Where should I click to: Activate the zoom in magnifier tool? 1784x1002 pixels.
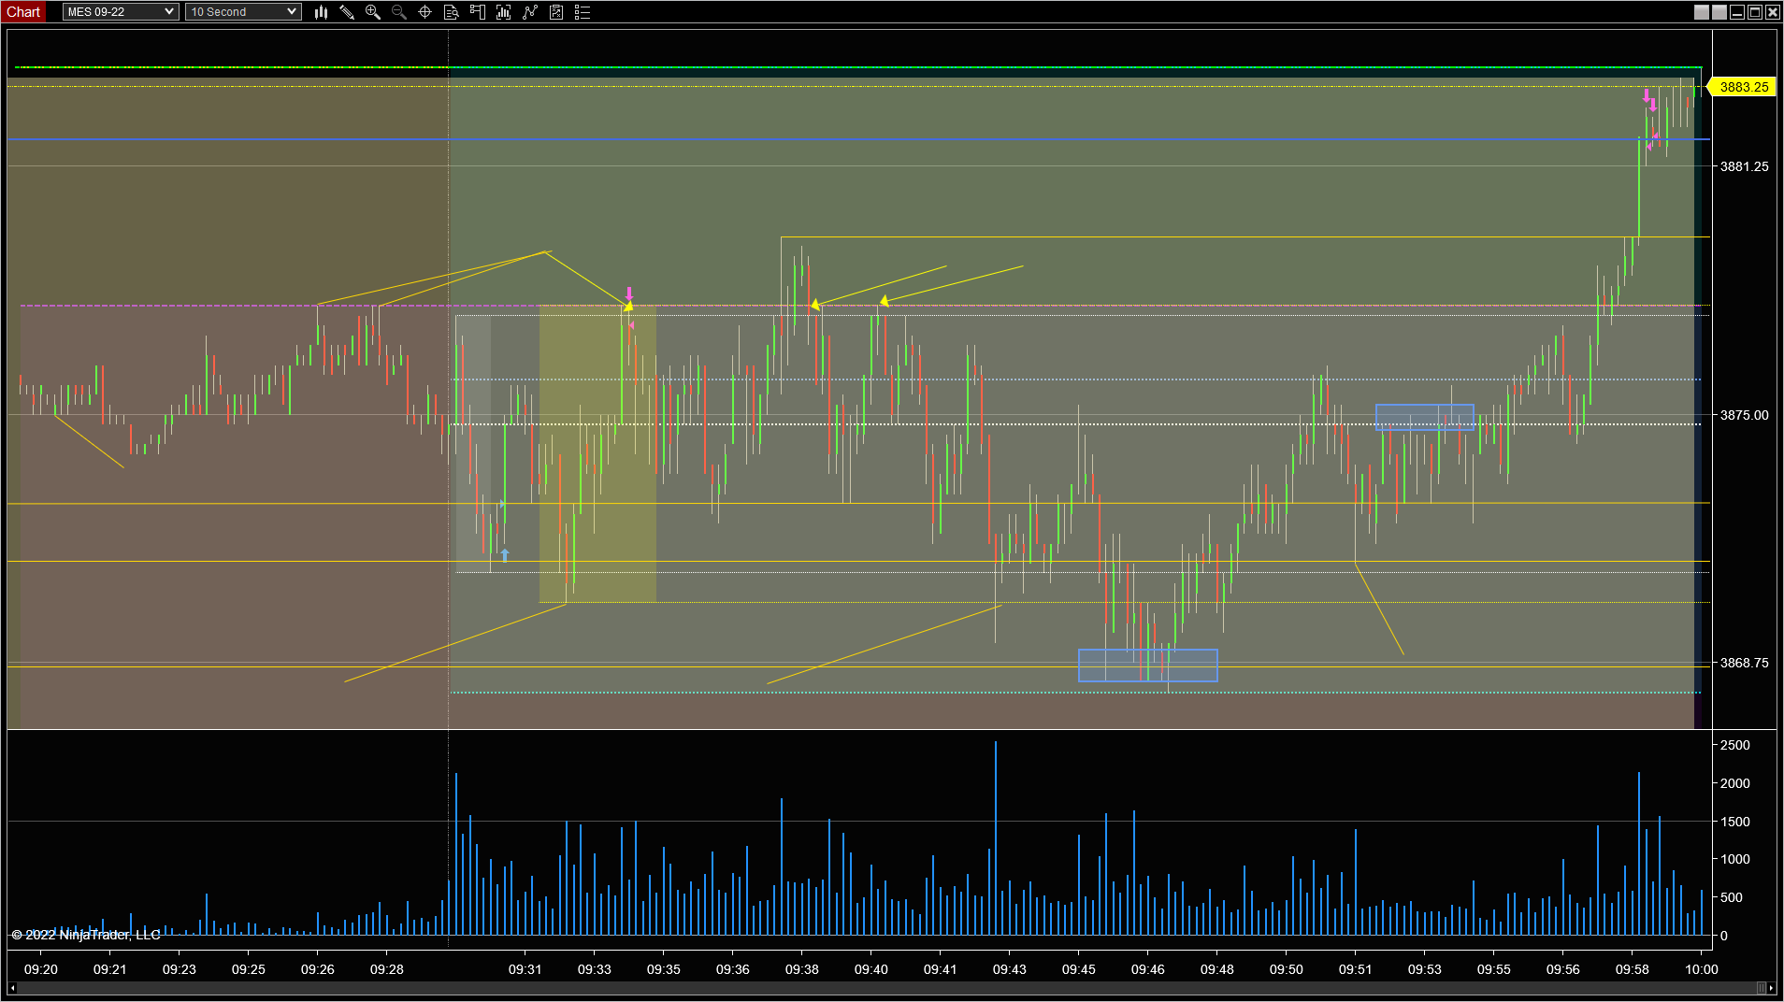point(373,12)
